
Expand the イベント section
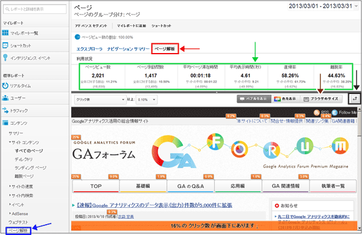point(10,204)
